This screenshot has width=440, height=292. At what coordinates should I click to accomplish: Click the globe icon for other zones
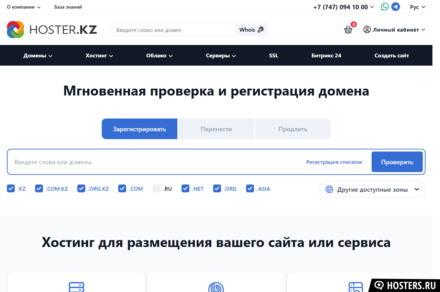pyautogui.click(x=329, y=189)
